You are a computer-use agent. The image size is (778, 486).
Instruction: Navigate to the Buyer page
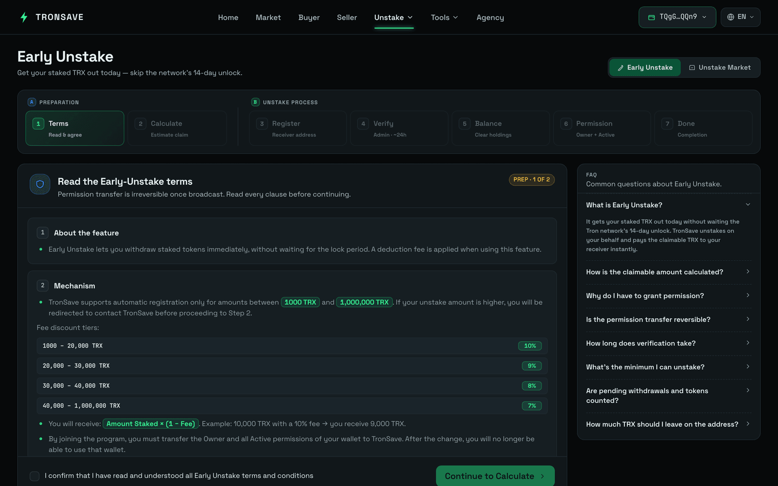309,17
